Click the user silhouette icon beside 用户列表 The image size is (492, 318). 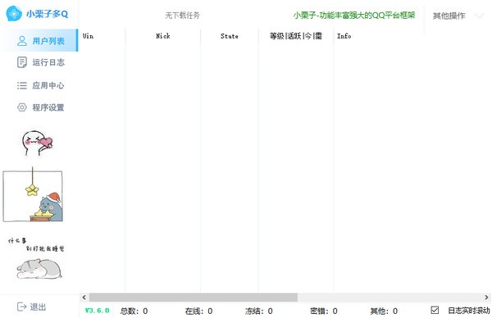point(22,41)
